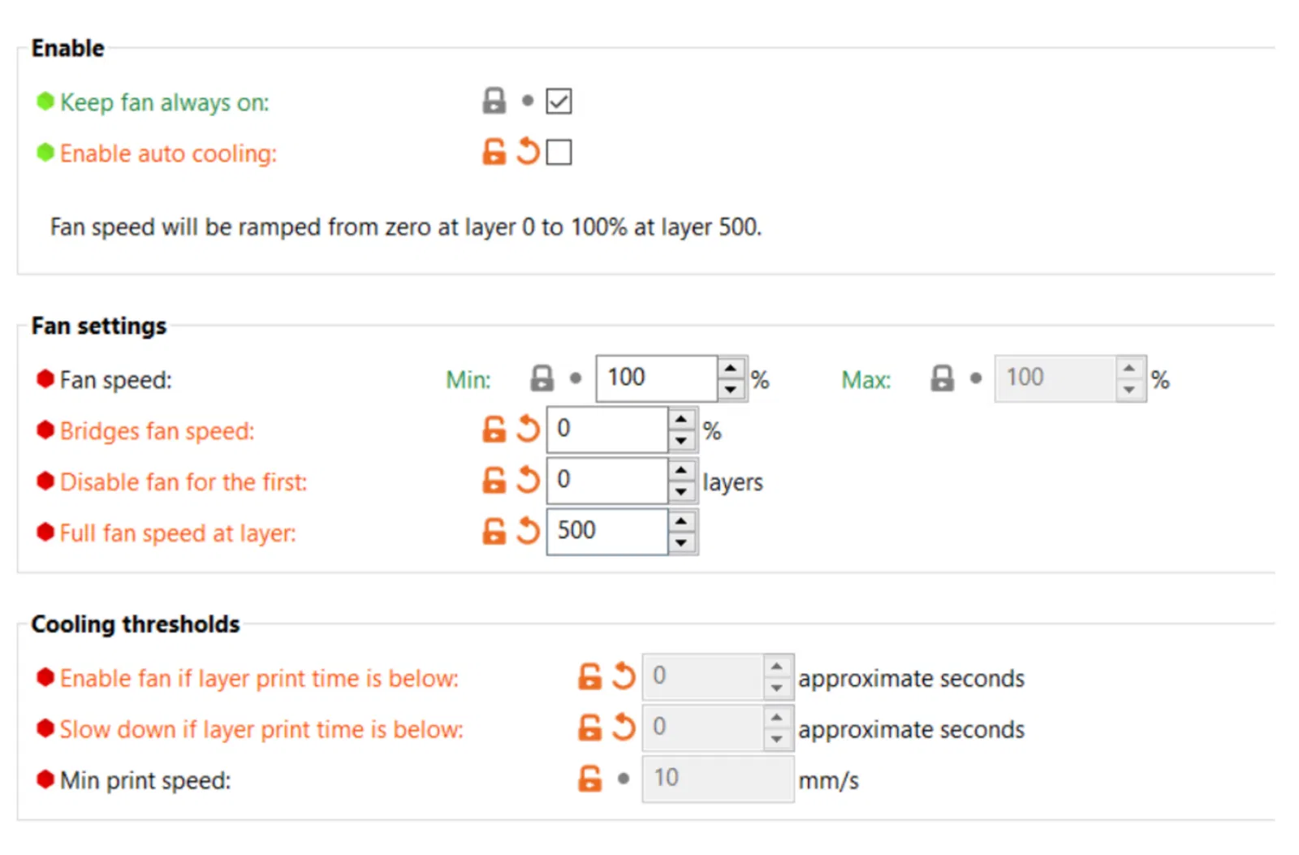Click the Enable auto cooling label

tap(168, 153)
